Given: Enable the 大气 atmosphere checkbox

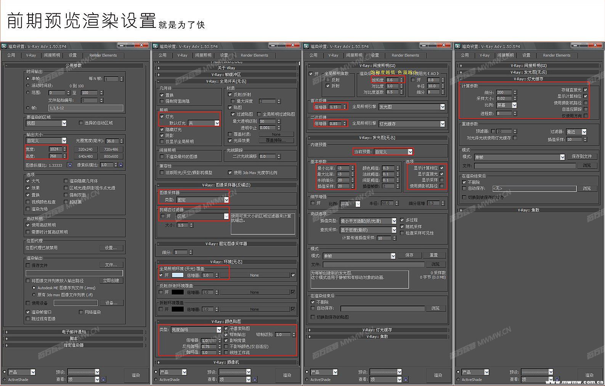Looking at the screenshot, I should pos(28,181).
